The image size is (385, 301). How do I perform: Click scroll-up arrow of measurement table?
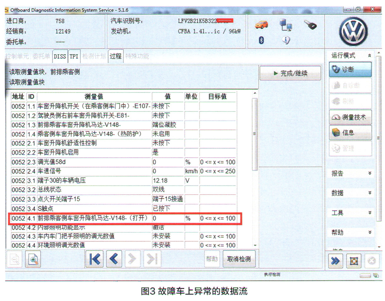coord(255,93)
